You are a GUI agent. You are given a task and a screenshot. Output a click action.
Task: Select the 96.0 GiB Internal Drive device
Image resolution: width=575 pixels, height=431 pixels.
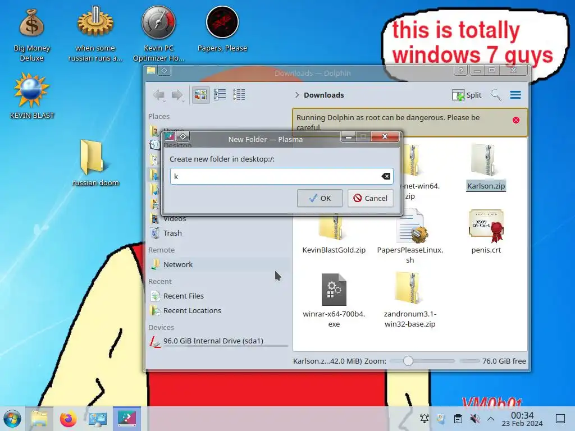pyautogui.click(x=220, y=341)
